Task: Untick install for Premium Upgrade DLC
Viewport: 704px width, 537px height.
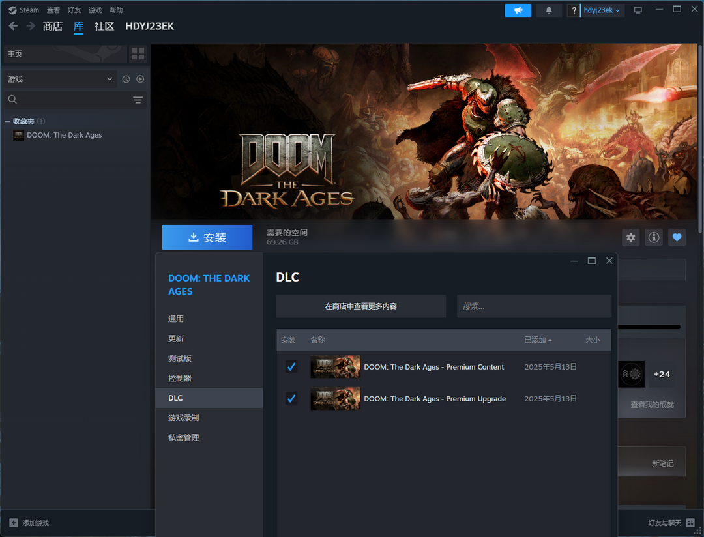Action: coord(291,399)
